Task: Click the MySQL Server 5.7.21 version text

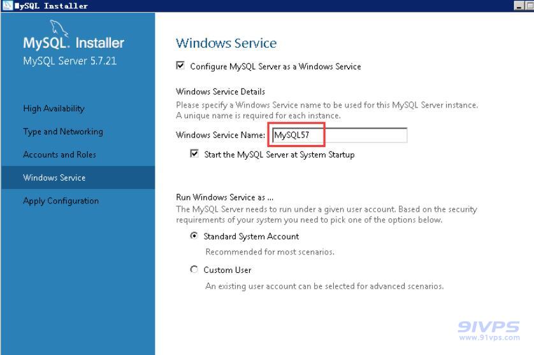Action: [70, 61]
